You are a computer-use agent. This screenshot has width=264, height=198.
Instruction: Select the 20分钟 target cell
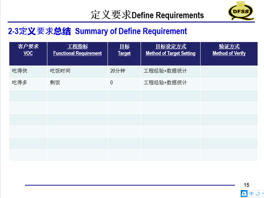[x=124, y=72]
